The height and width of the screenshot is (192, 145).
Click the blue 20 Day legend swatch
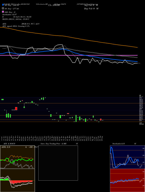click(3, 5)
